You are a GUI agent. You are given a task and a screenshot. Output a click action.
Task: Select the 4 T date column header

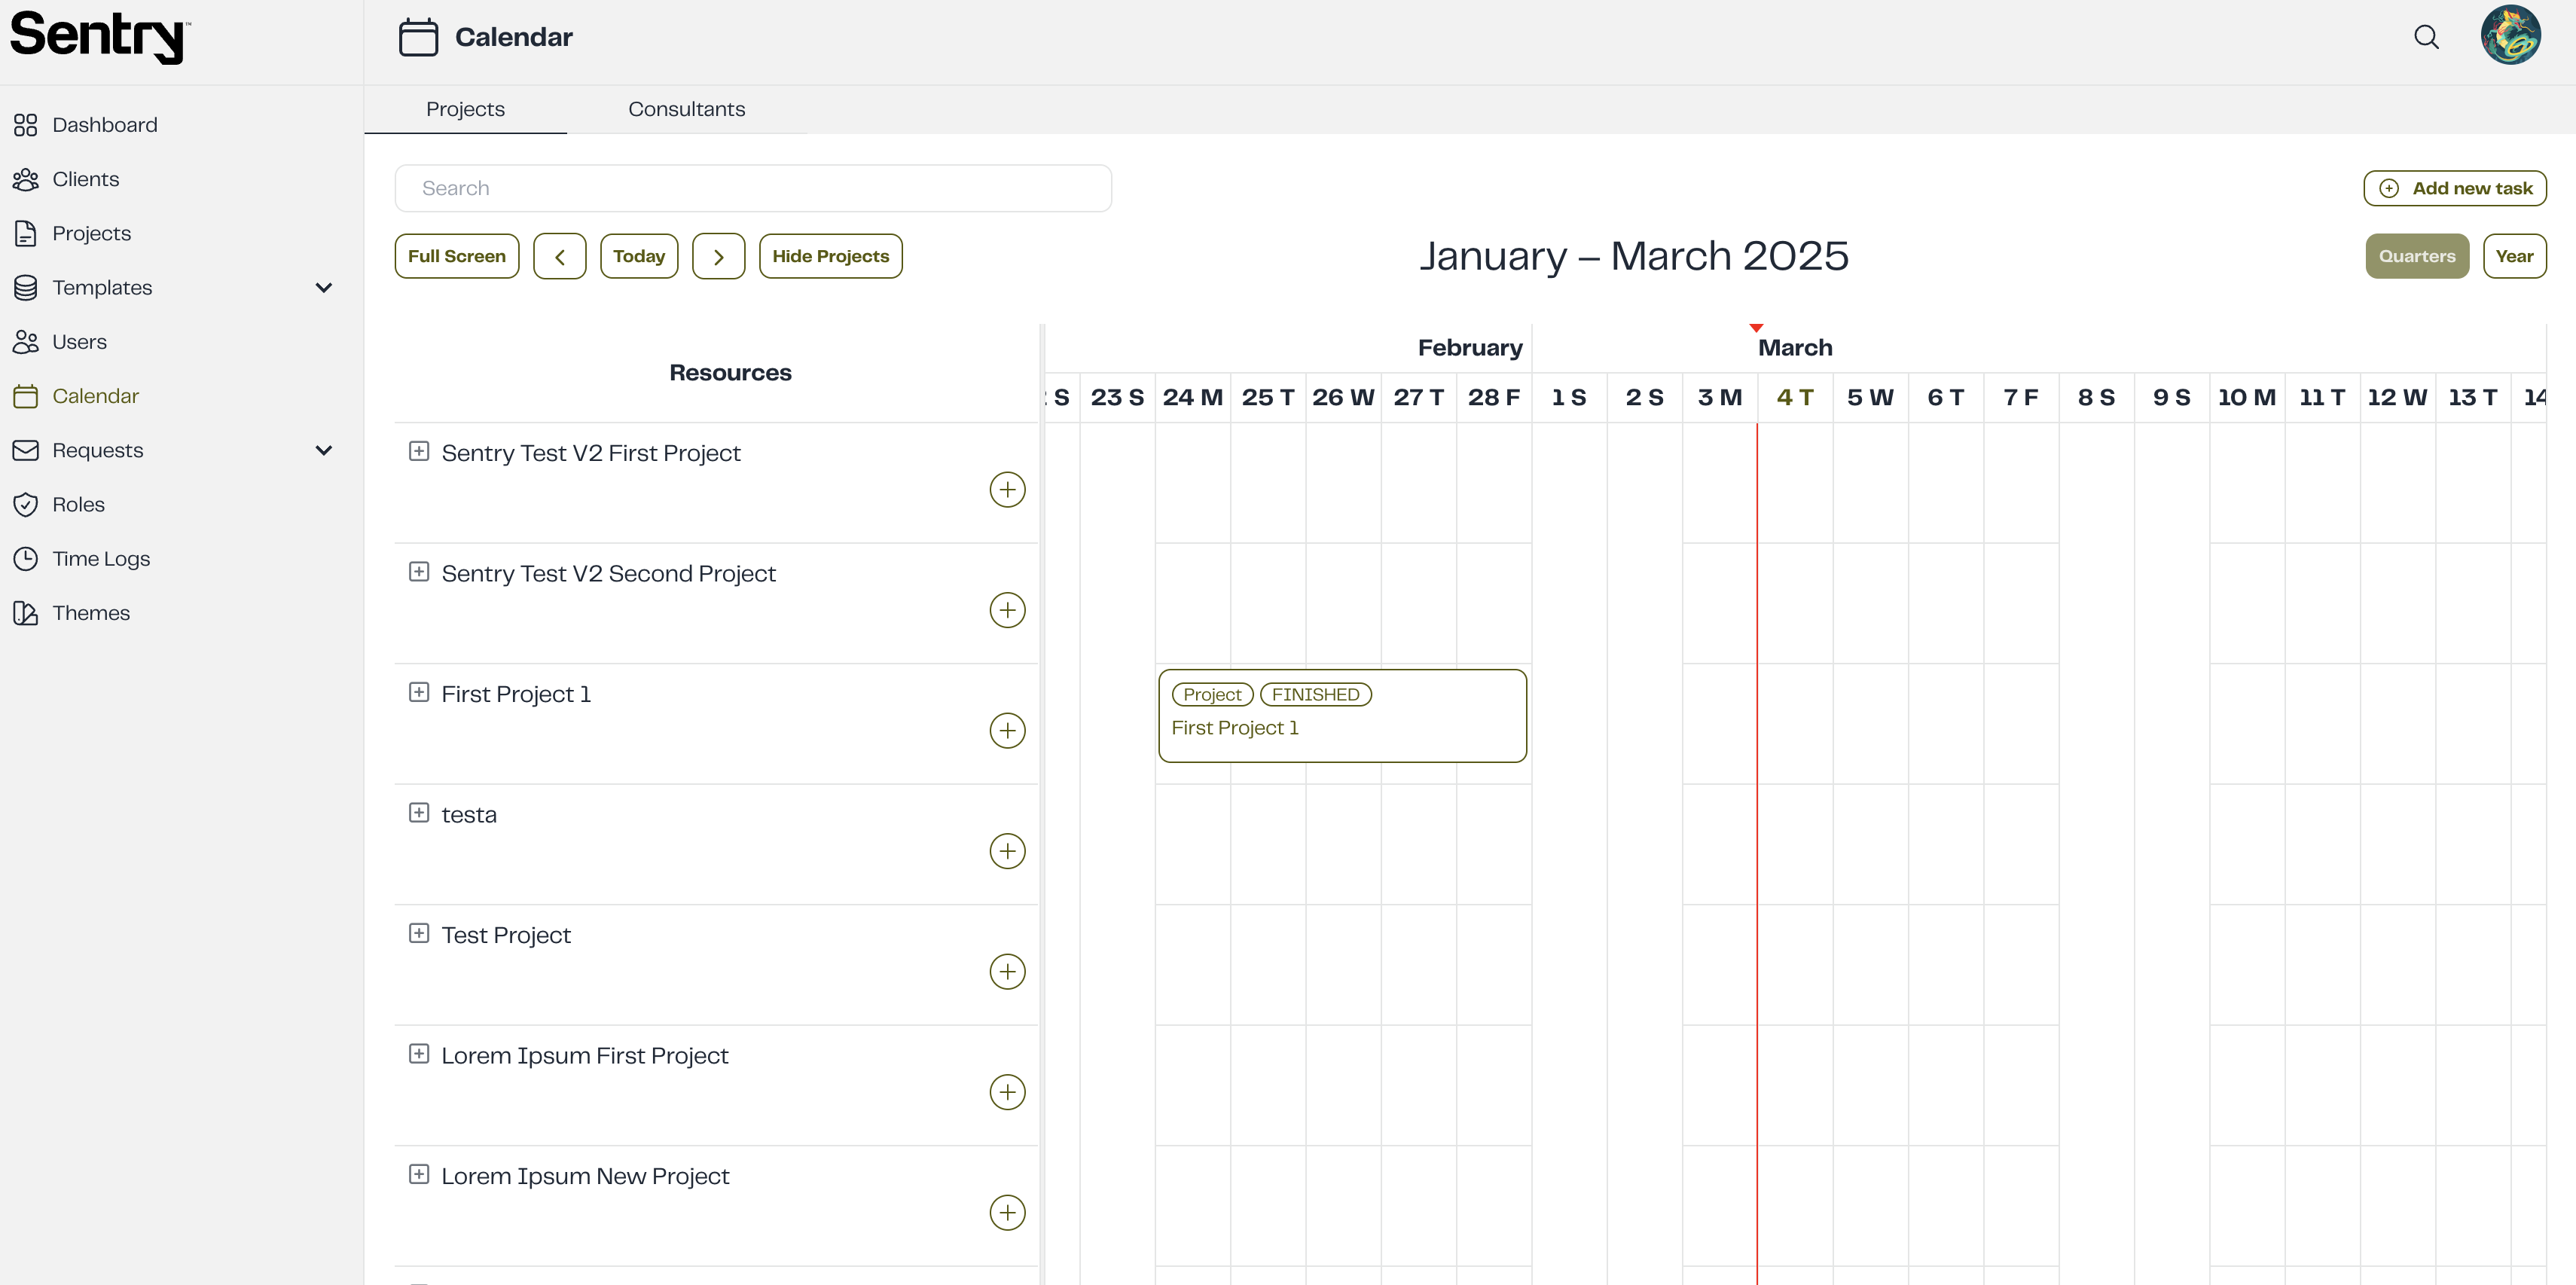(x=1795, y=397)
